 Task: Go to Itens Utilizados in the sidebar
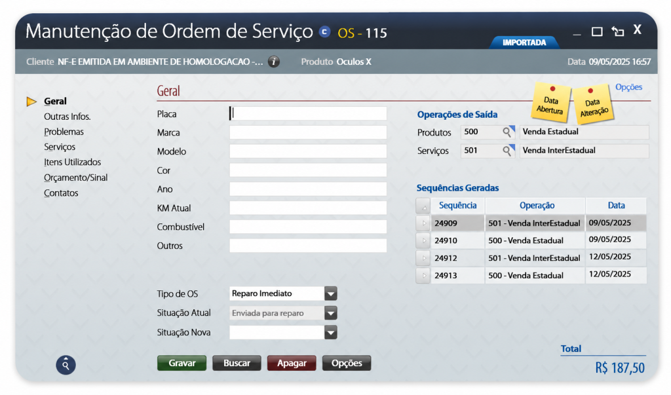click(x=72, y=162)
